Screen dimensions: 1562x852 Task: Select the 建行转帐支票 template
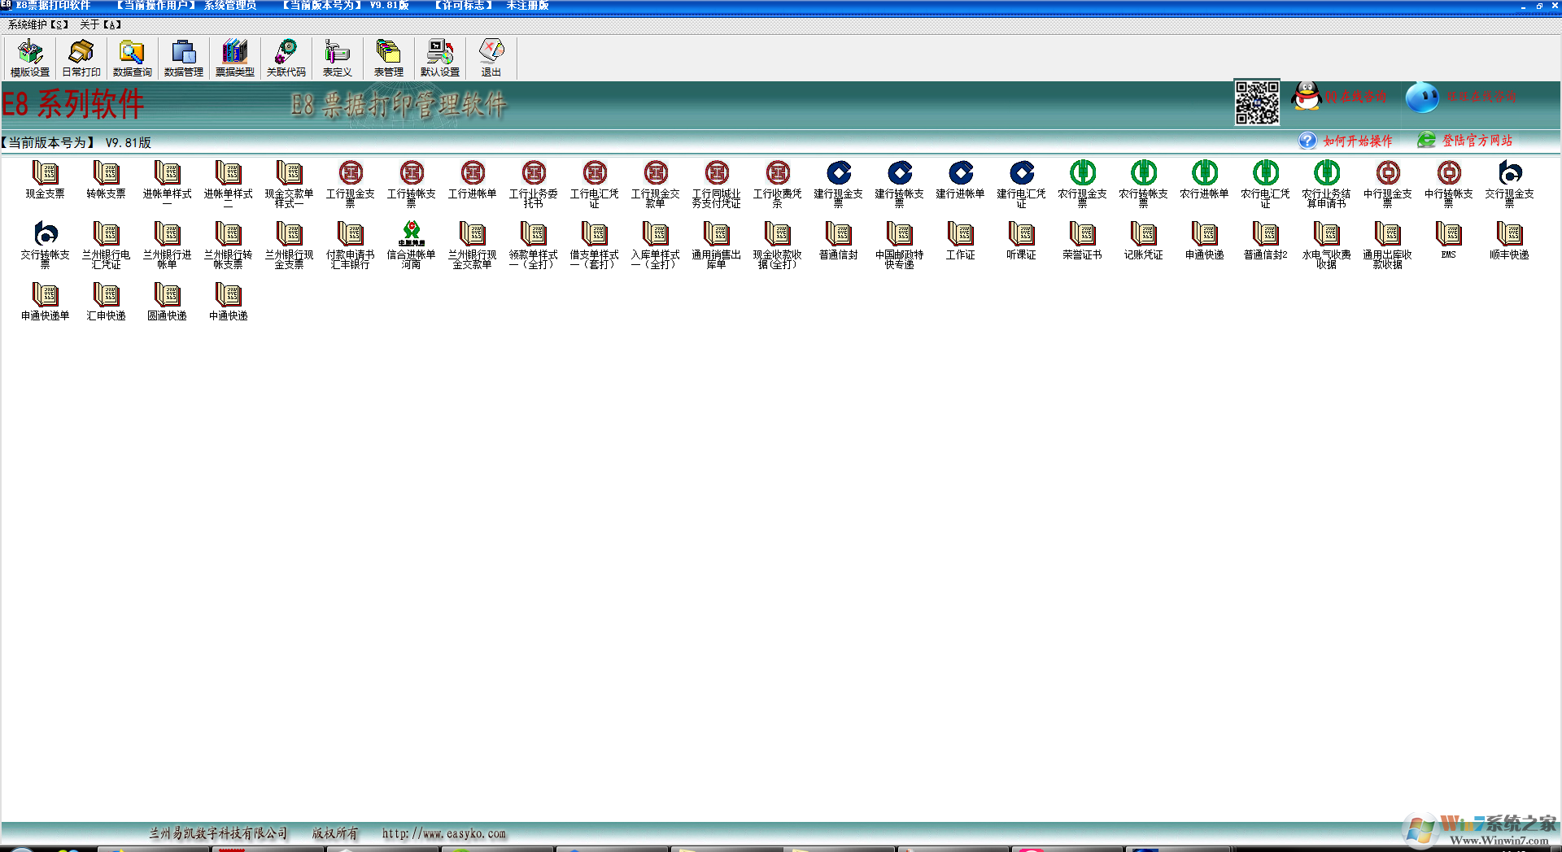900,184
